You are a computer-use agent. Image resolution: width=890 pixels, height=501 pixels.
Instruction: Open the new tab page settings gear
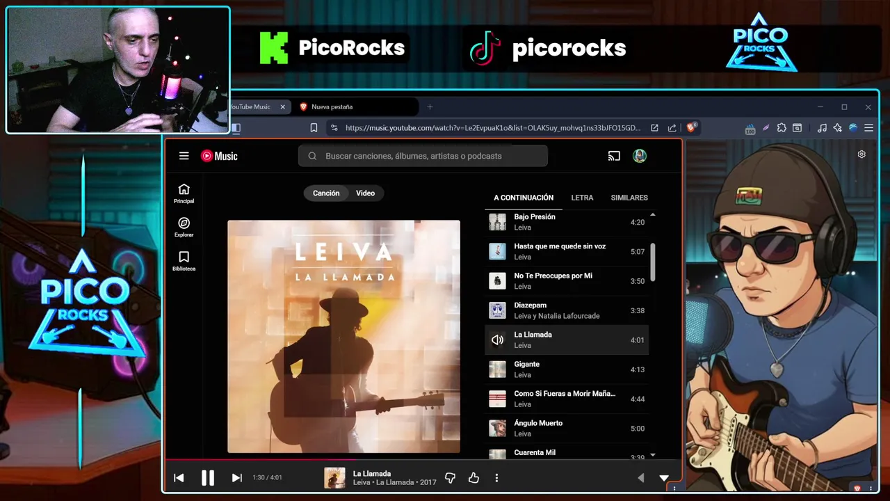tap(861, 154)
